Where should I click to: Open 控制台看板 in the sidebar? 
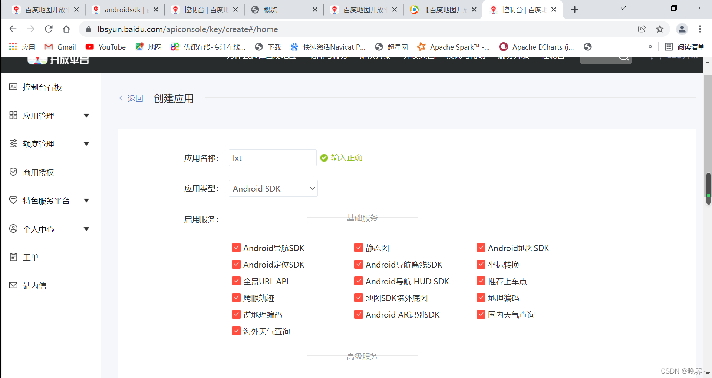point(36,87)
